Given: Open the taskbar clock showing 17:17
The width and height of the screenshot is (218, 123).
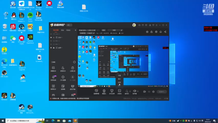Looking at the screenshot, I should pos(208,121).
